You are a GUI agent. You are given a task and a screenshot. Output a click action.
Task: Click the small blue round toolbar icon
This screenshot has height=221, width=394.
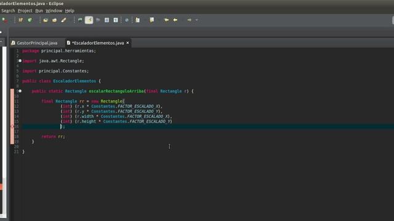[x=127, y=20]
